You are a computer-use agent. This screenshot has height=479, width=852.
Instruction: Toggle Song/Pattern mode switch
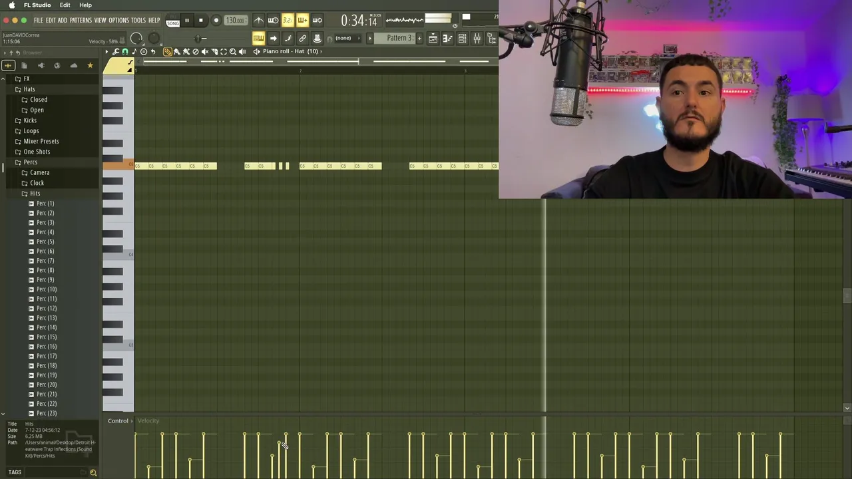pos(172,21)
